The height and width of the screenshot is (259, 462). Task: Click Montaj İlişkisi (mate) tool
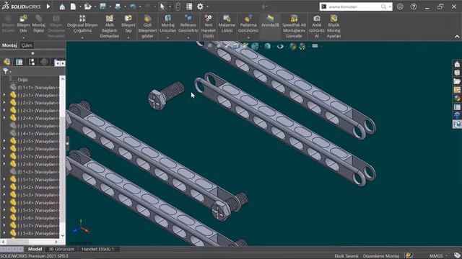38,24
